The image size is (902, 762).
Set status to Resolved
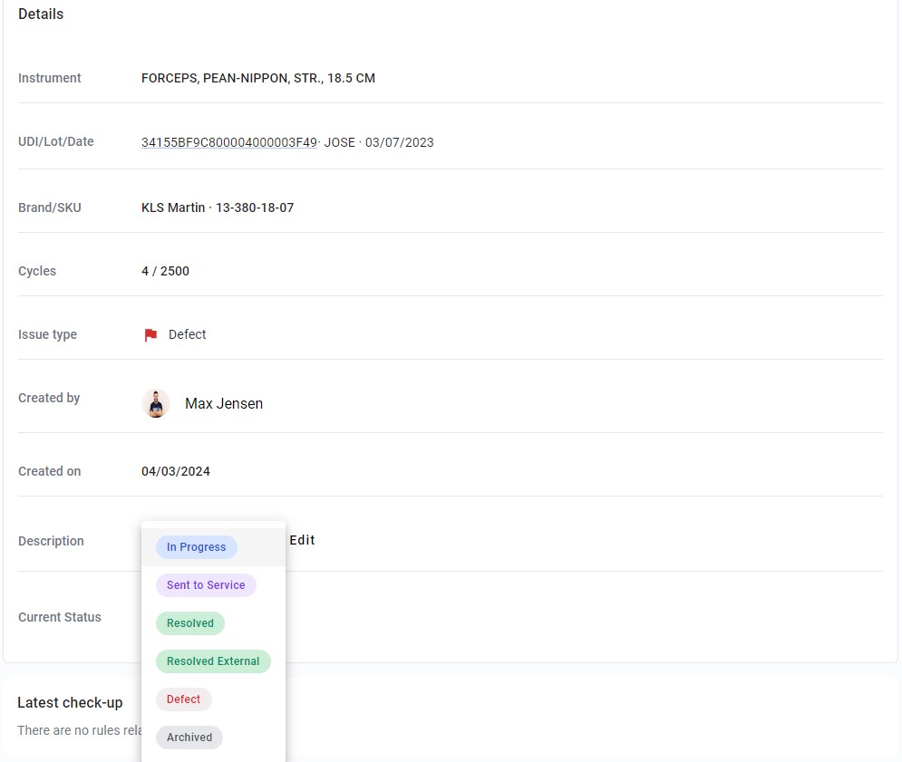(190, 622)
